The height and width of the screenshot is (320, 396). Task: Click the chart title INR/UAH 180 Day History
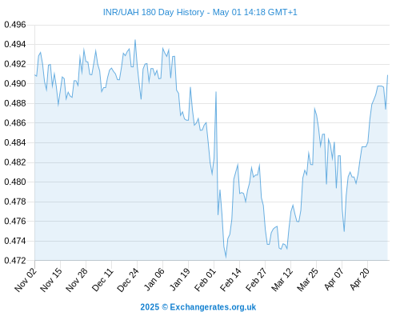[200, 12]
